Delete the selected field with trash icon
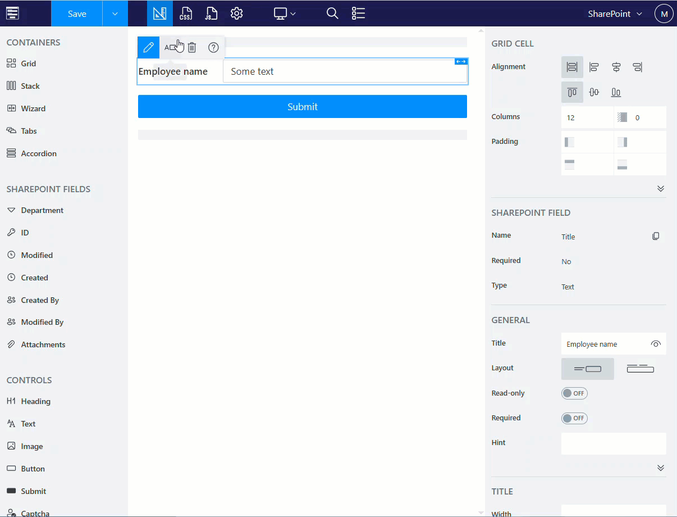The width and height of the screenshot is (677, 517). click(x=192, y=48)
